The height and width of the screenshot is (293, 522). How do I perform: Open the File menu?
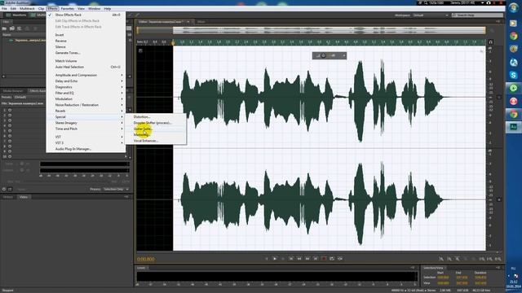pos(4,9)
